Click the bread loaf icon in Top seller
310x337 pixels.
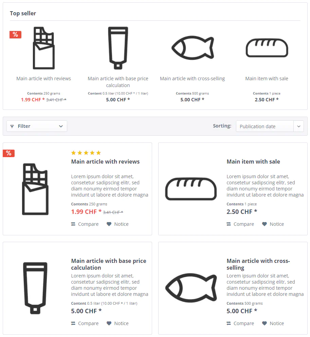[267, 48]
